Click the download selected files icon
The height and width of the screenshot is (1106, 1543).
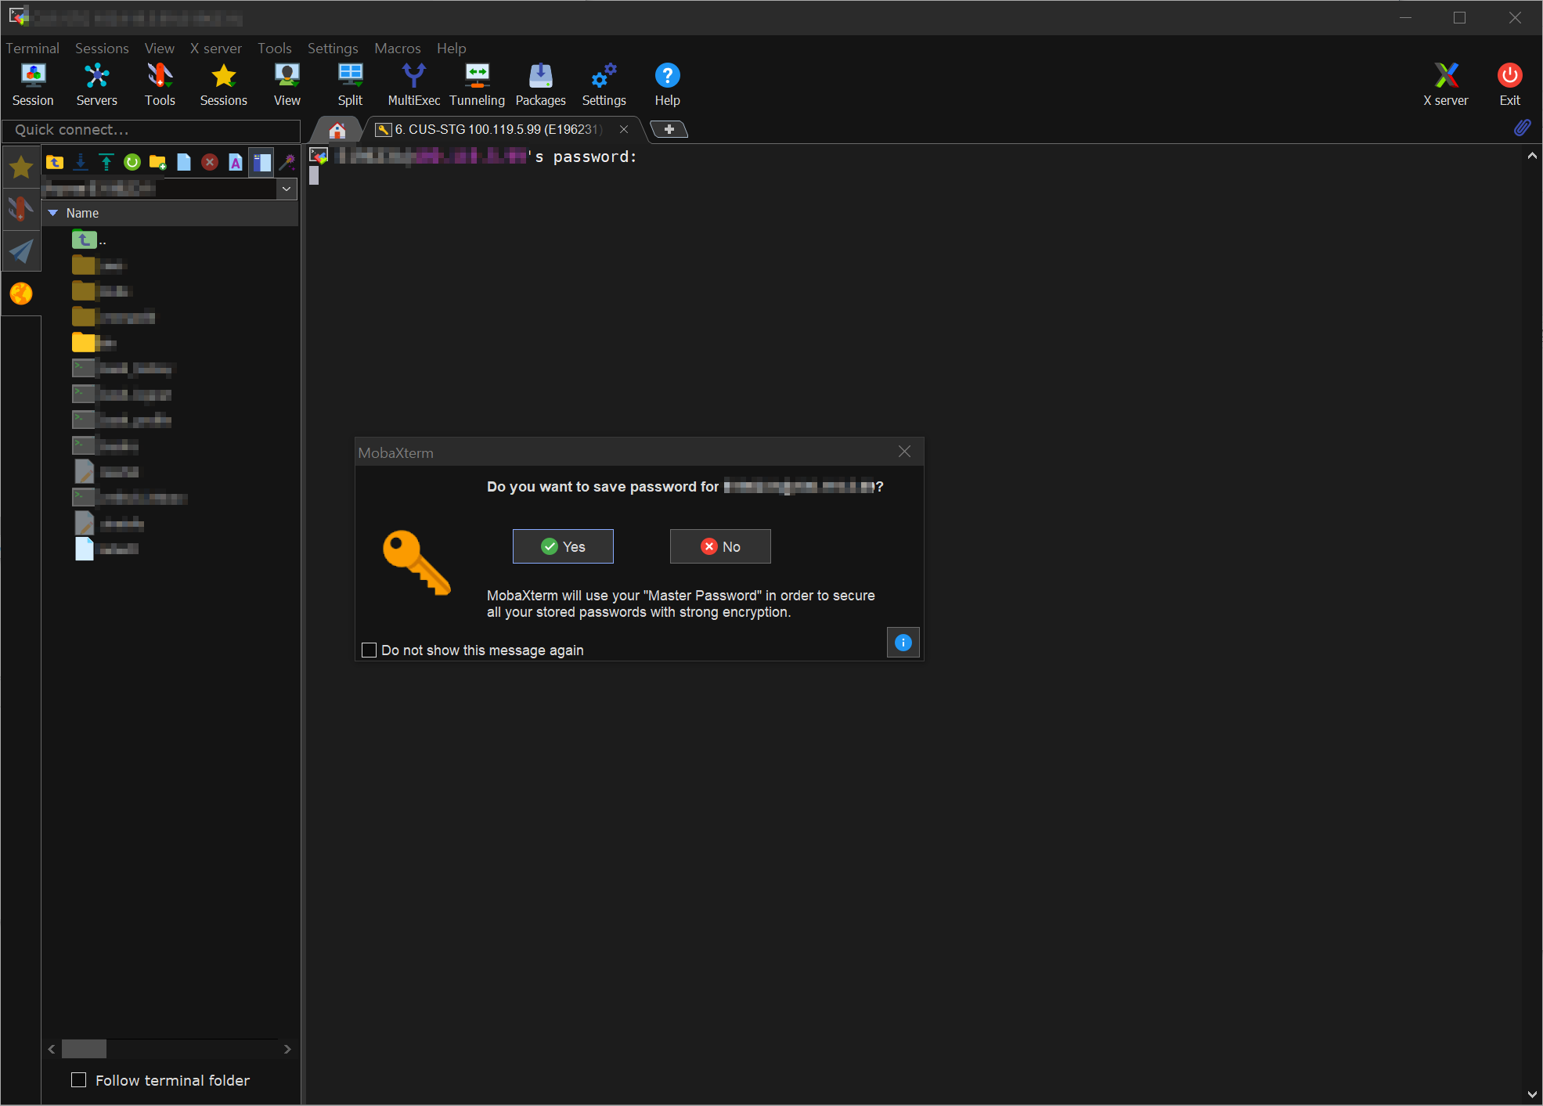click(81, 162)
